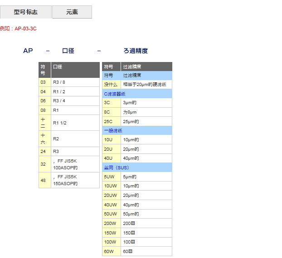
Task: Click the 口径 heading label
Action: (68, 51)
